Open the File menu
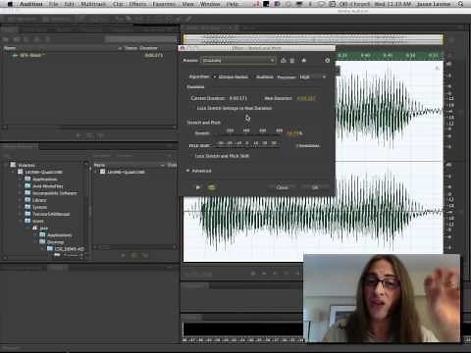Image resolution: width=471 pixels, height=353 pixels. pyautogui.click(x=54, y=4)
